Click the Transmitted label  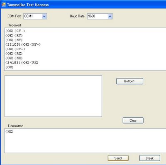point(15,126)
